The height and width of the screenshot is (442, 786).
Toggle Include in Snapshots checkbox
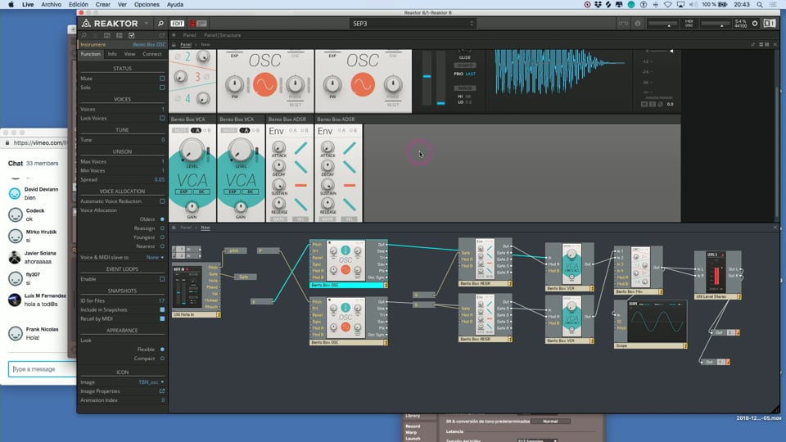[x=162, y=309]
